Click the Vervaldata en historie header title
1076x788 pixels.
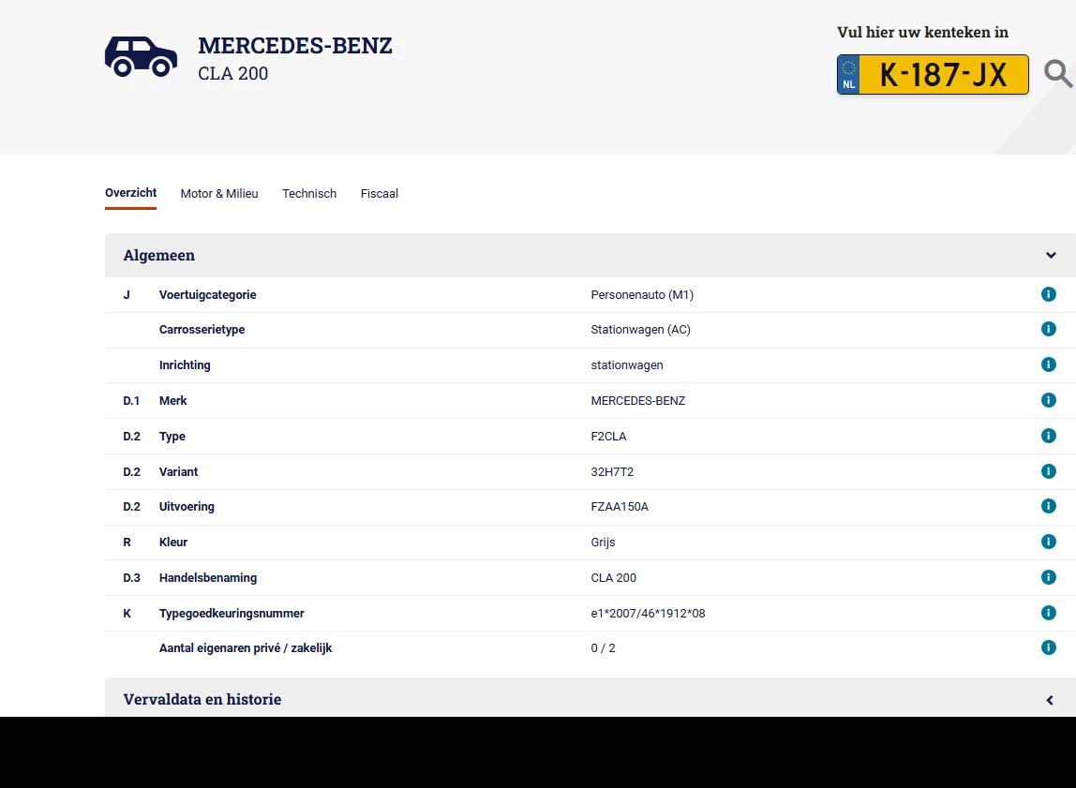tap(202, 699)
